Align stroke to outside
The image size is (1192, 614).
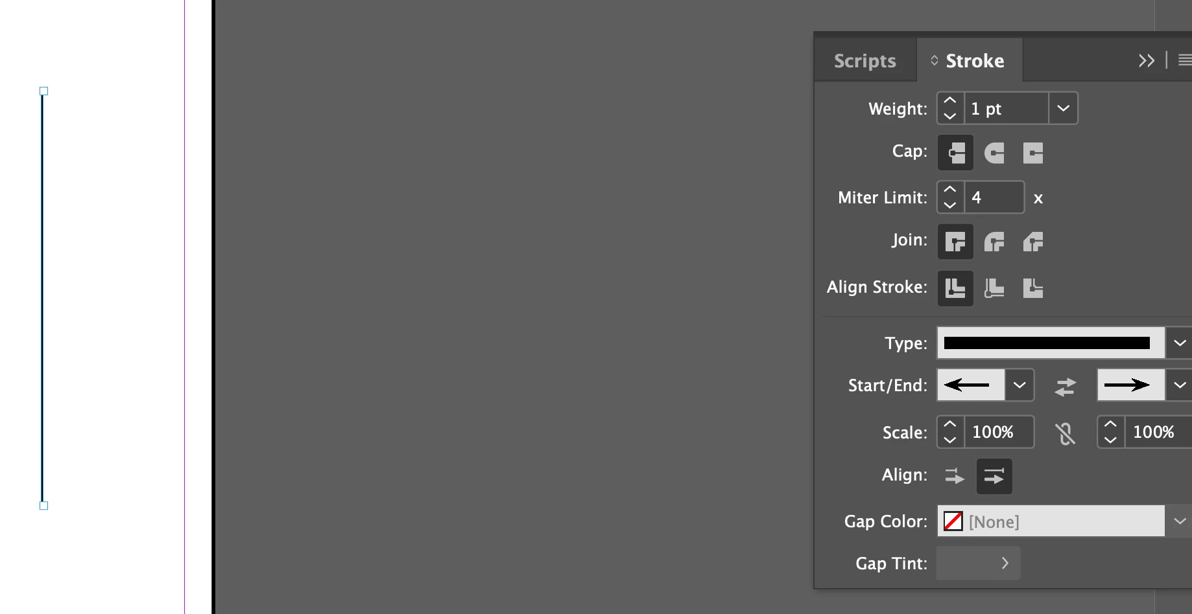(1033, 288)
